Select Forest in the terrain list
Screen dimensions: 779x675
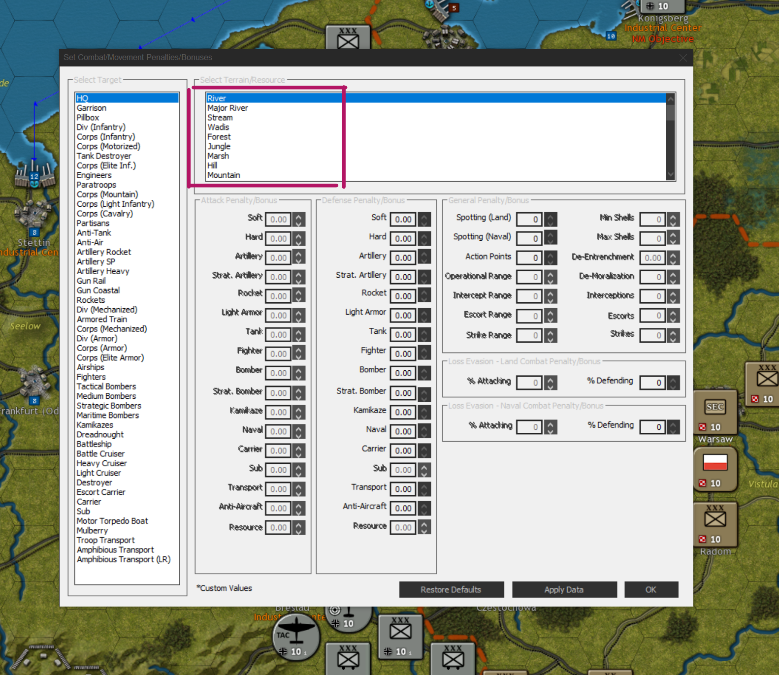(219, 137)
